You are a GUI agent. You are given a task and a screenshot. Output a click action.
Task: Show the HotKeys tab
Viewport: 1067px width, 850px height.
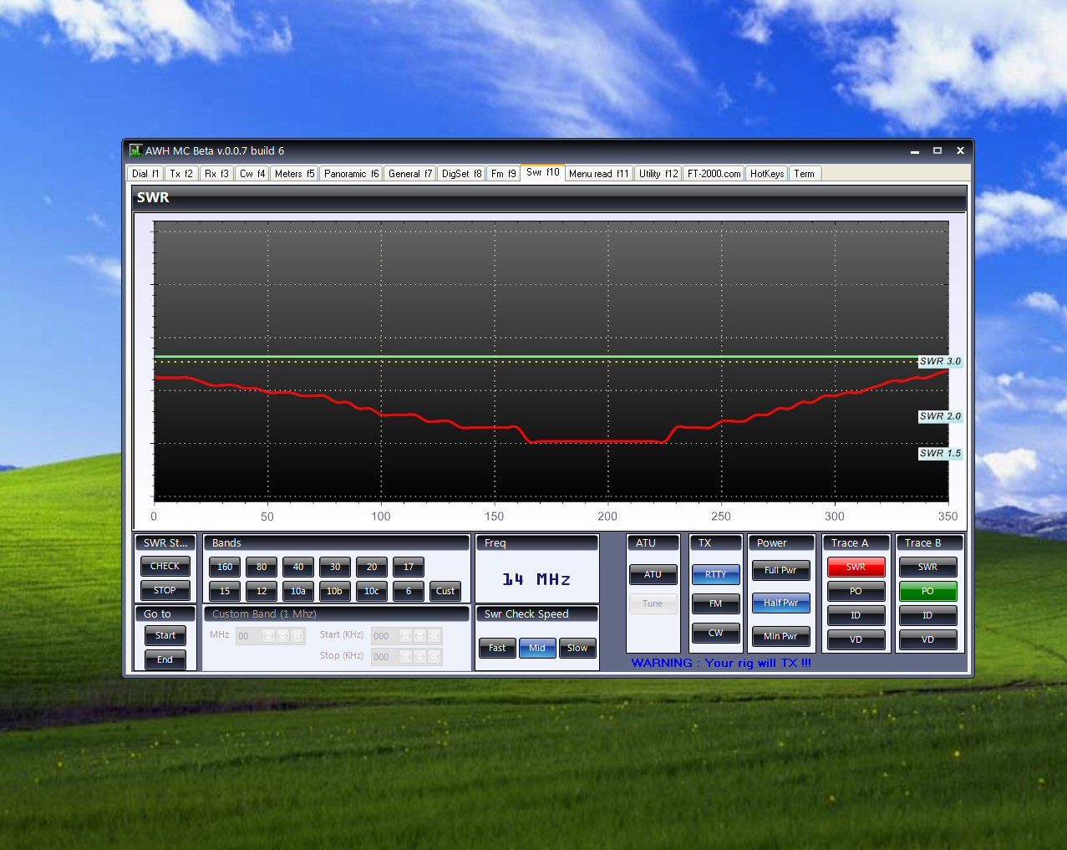767,174
